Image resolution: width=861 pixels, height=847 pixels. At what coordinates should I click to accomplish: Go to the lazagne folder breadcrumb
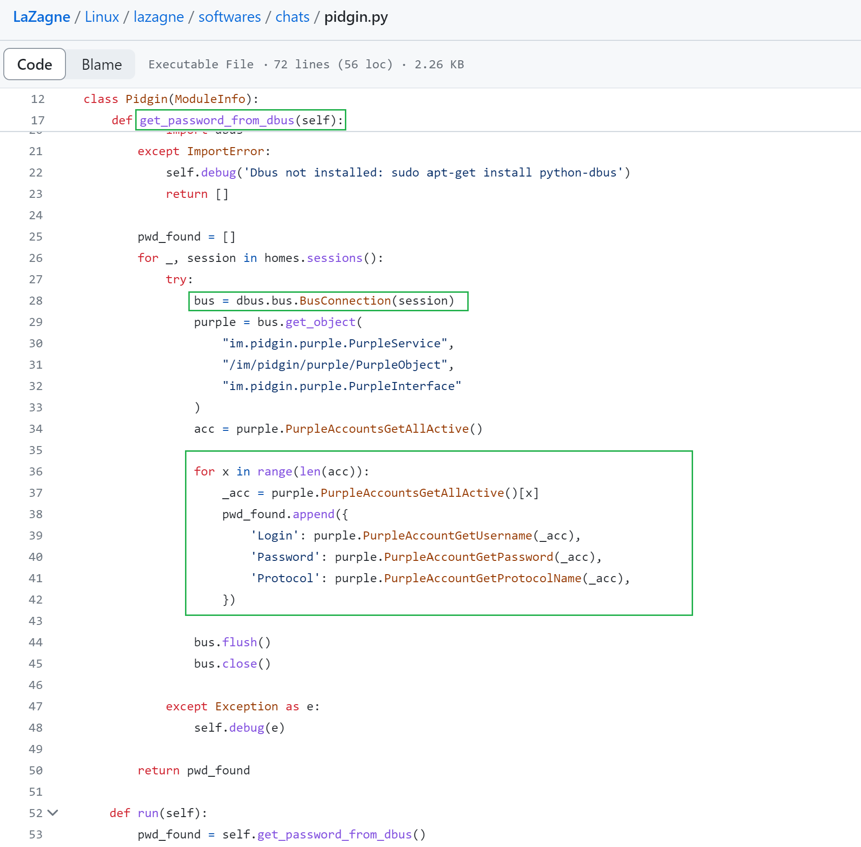[158, 17]
